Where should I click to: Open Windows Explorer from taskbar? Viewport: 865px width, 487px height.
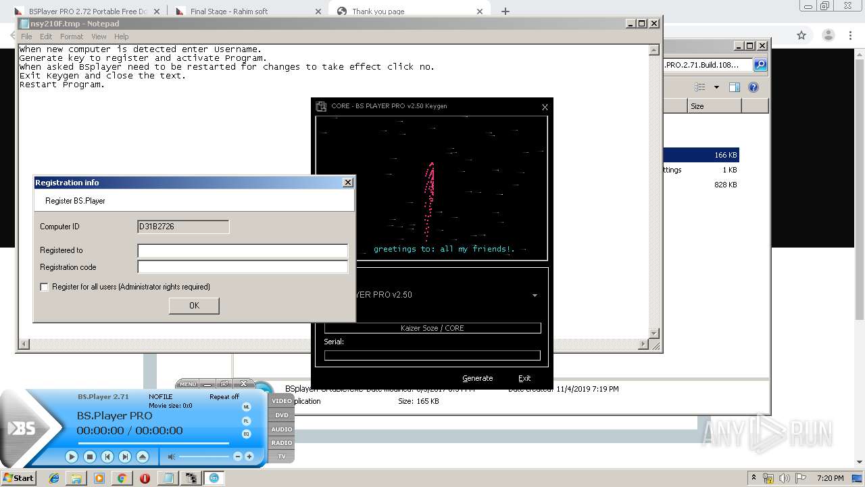pos(76,478)
